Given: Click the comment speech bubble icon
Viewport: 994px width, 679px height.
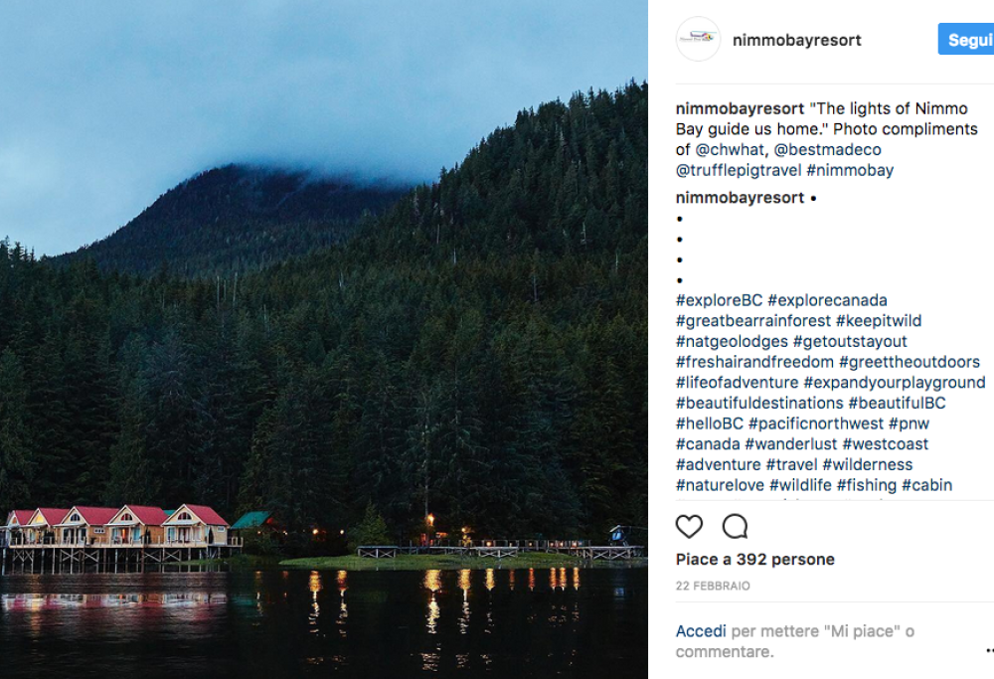Looking at the screenshot, I should 735,526.
